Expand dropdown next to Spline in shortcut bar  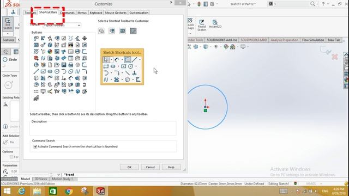[x=111, y=79]
